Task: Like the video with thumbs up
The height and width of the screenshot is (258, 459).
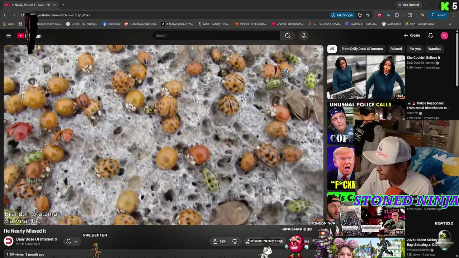Action: click(219, 242)
